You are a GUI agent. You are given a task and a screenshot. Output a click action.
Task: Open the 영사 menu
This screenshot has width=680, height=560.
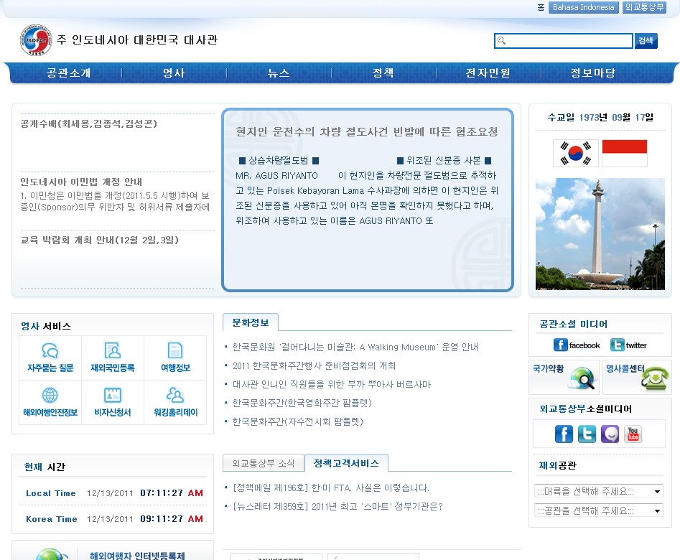pos(174,73)
